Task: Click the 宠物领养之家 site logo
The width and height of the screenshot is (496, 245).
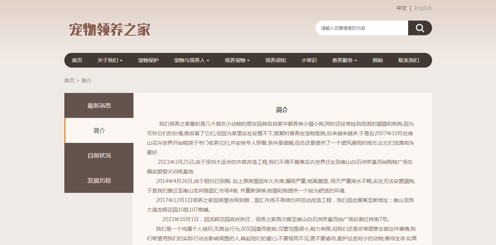Action: 110,30
